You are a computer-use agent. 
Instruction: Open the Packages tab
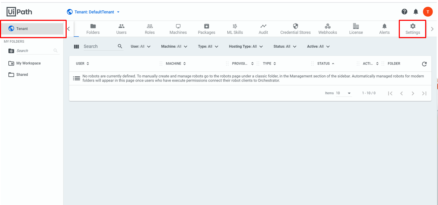click(207, 29)
